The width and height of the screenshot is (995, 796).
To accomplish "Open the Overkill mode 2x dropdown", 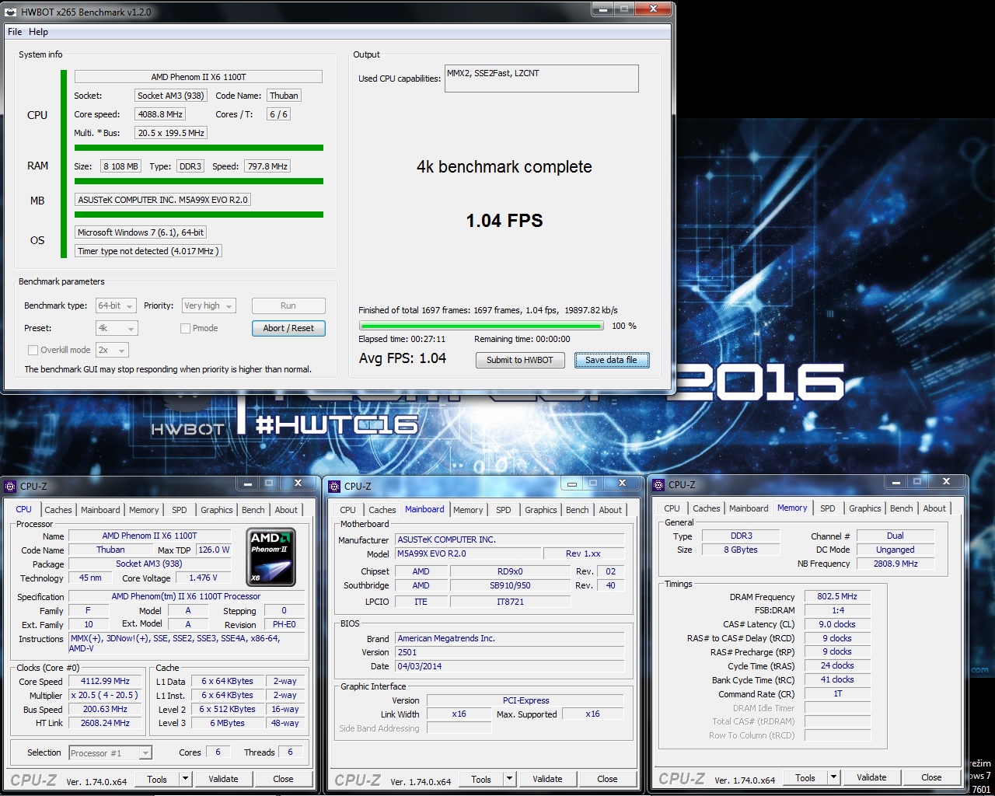I will tap(113, 350).
